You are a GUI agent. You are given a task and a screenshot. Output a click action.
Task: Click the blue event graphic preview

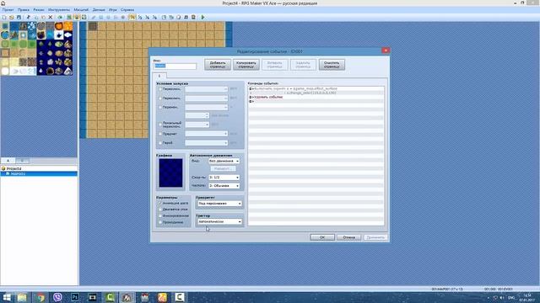point(170,173)
